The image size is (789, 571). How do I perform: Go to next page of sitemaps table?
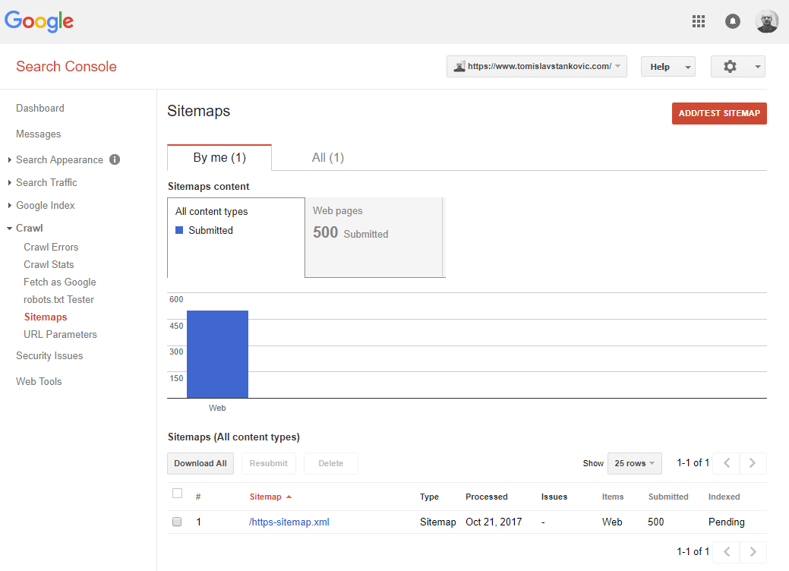click(x=753, y=463)
